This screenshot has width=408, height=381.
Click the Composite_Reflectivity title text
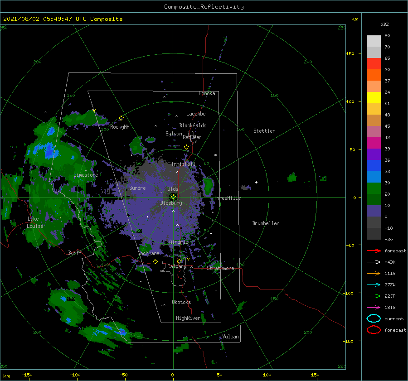click(204, 7)
